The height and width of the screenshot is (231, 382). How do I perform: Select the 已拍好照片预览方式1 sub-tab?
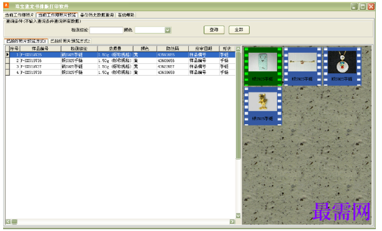[26, 41]
